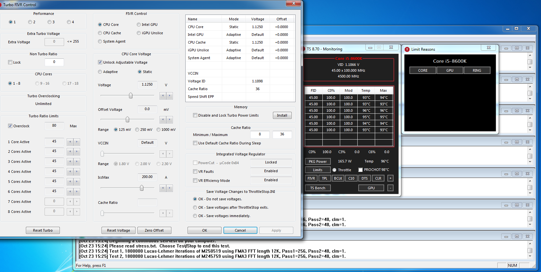
Task: Increase 2 Cores Active ratio arrow
Action: click(x=77, y=152)
